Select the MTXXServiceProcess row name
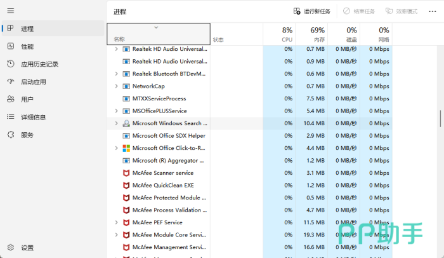Viewport: 444px width, 258px height. tap(159, 98)
